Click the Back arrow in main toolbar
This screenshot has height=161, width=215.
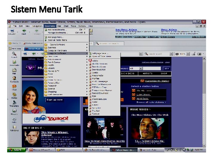[24, 30]
